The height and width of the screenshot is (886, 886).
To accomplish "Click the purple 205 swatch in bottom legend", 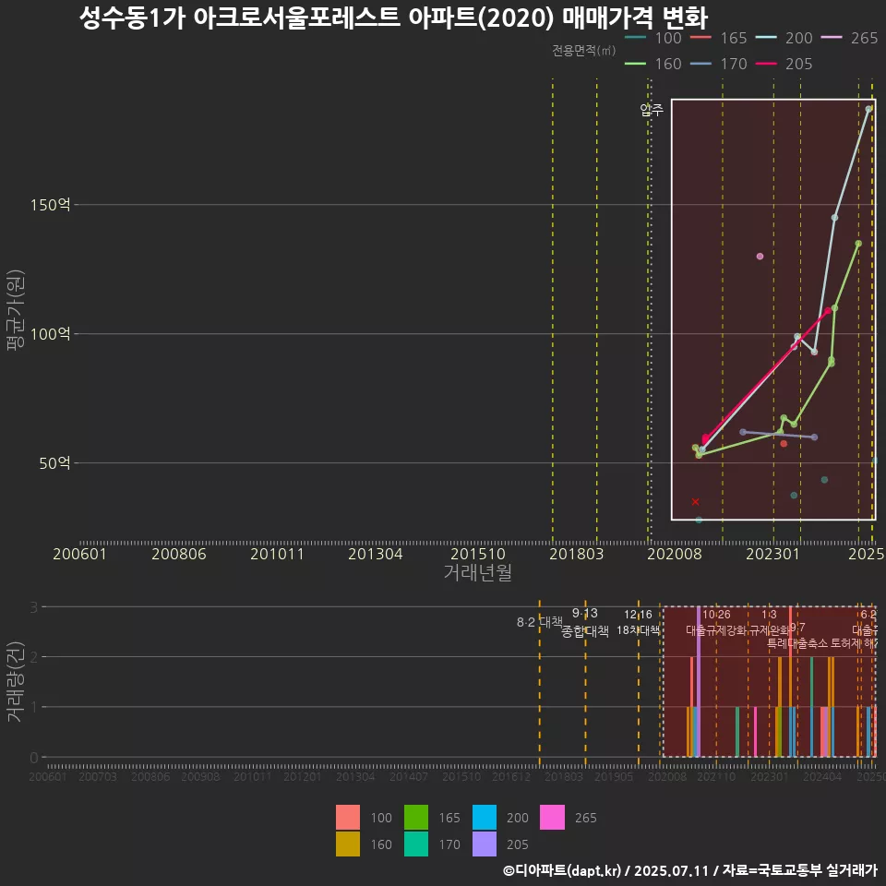I will pyautogui.click(x=485, y=844).
